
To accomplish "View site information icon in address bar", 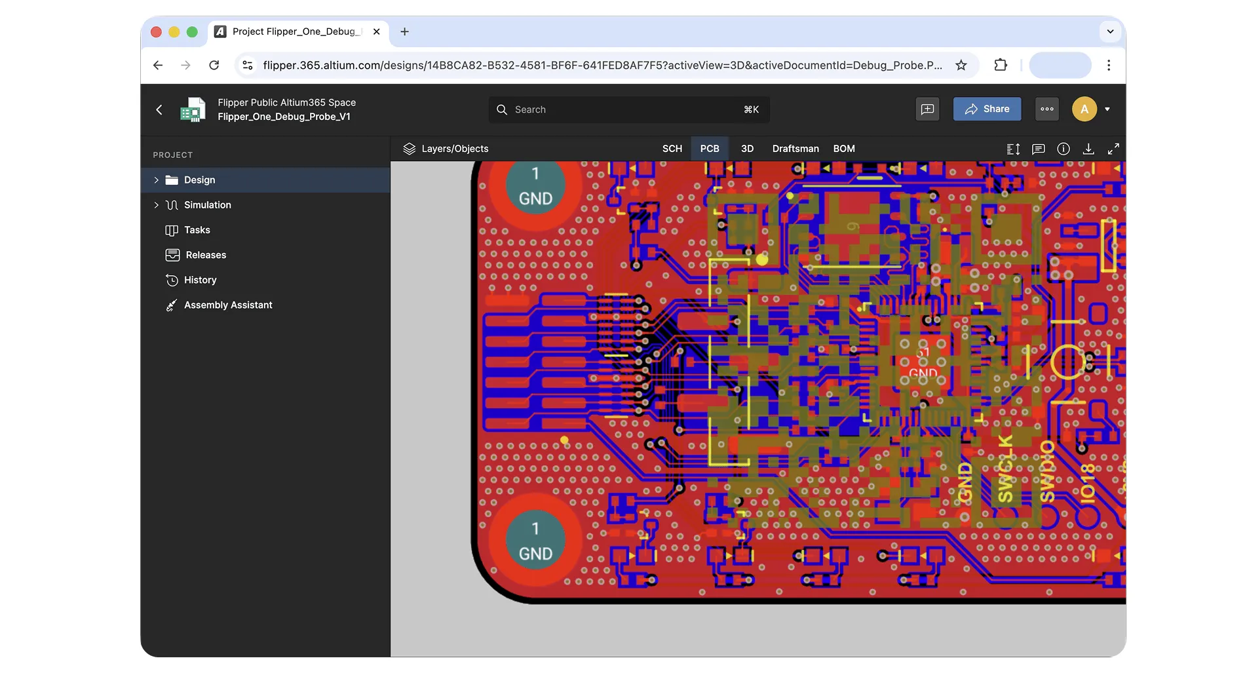I will (248, 65).
